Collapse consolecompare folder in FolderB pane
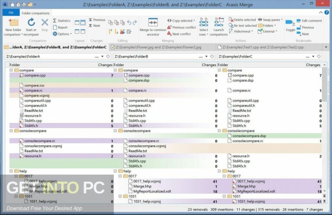The width and height of the screenshot is (332, 215). 115,131
